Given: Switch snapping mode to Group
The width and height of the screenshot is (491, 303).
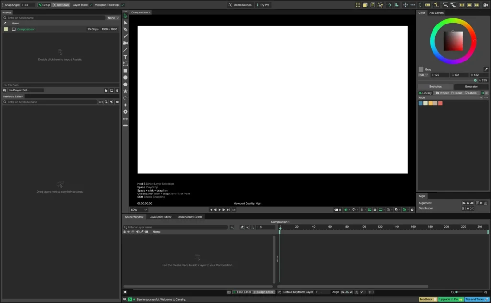Looking at the screenshot, I should pos(44,5).
